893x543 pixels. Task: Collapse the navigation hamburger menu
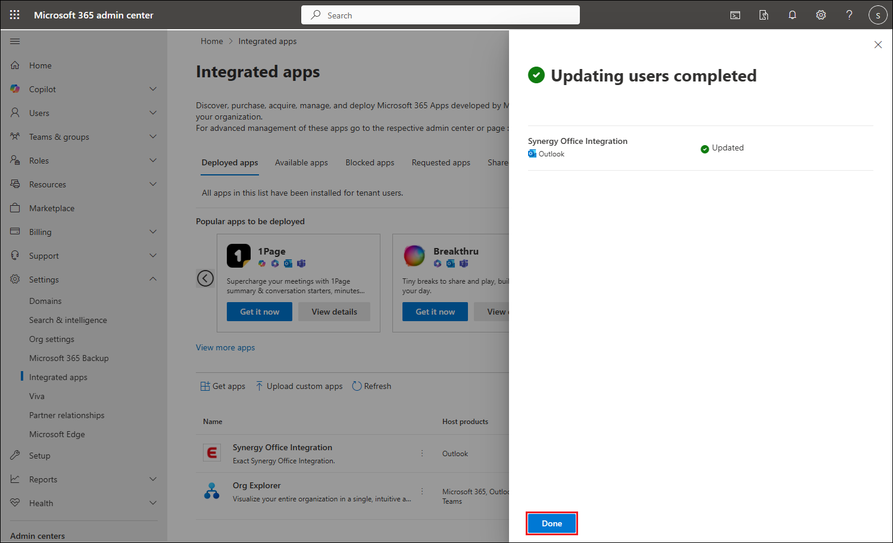coord(15,41)
